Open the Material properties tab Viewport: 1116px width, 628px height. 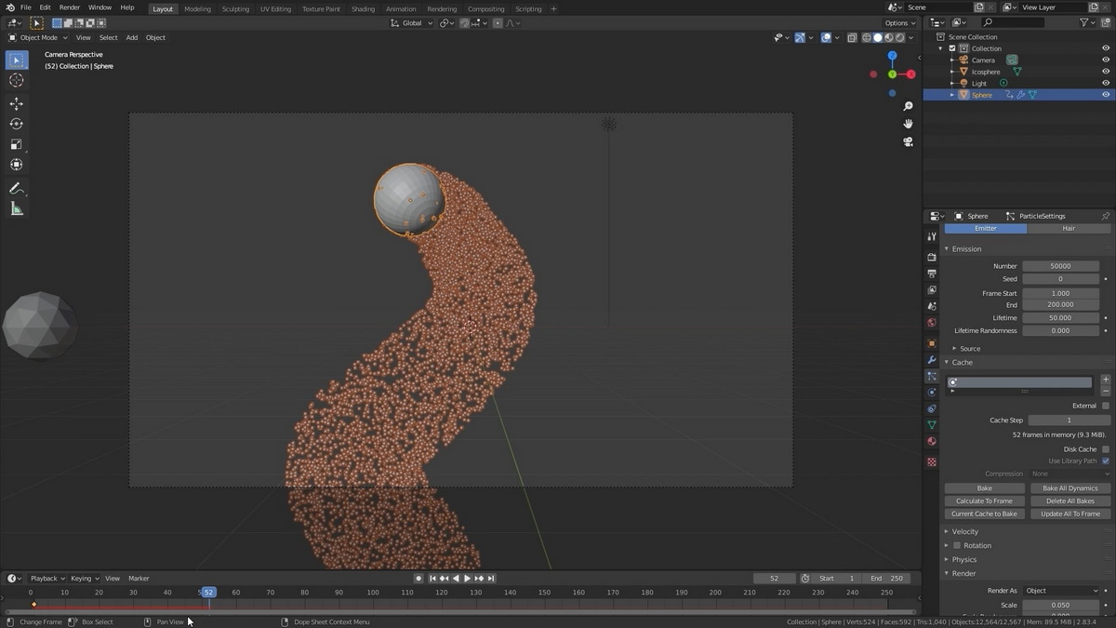coord(932,441)
